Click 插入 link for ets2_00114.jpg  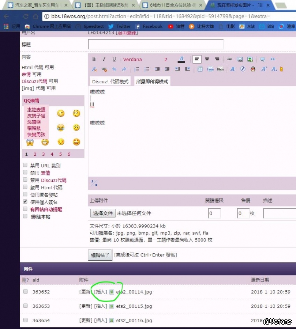(x=101, y=292)
